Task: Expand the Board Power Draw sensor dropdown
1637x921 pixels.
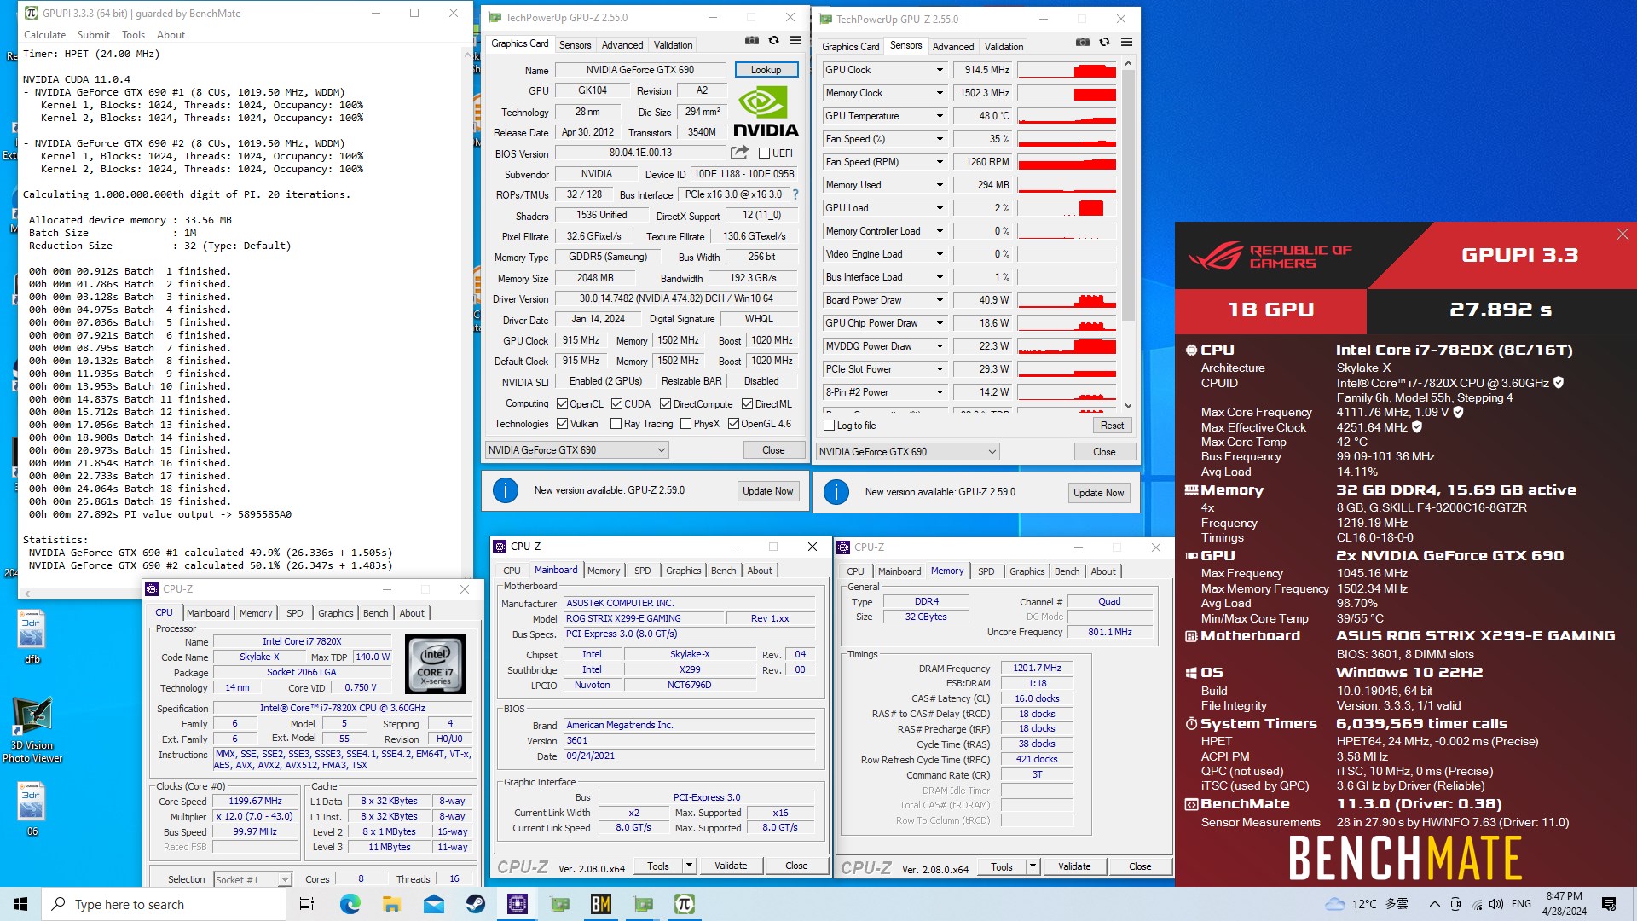Action: click(940, 300)
